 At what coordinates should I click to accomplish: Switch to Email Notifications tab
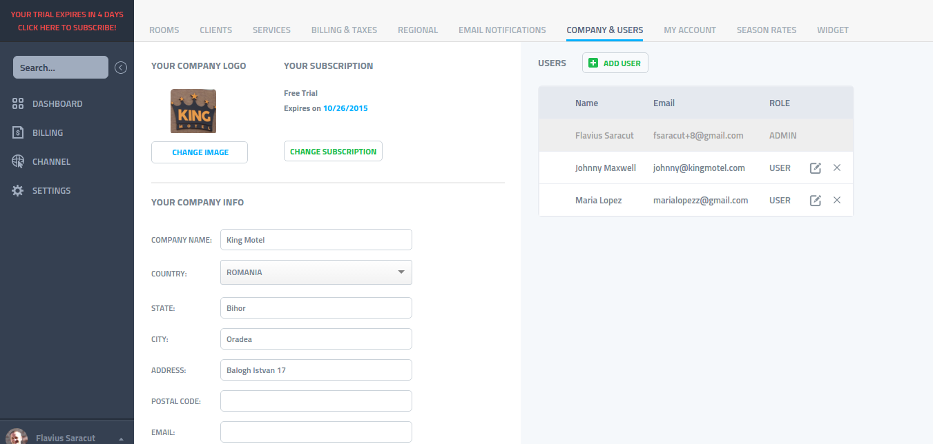[x=502, y=30]
